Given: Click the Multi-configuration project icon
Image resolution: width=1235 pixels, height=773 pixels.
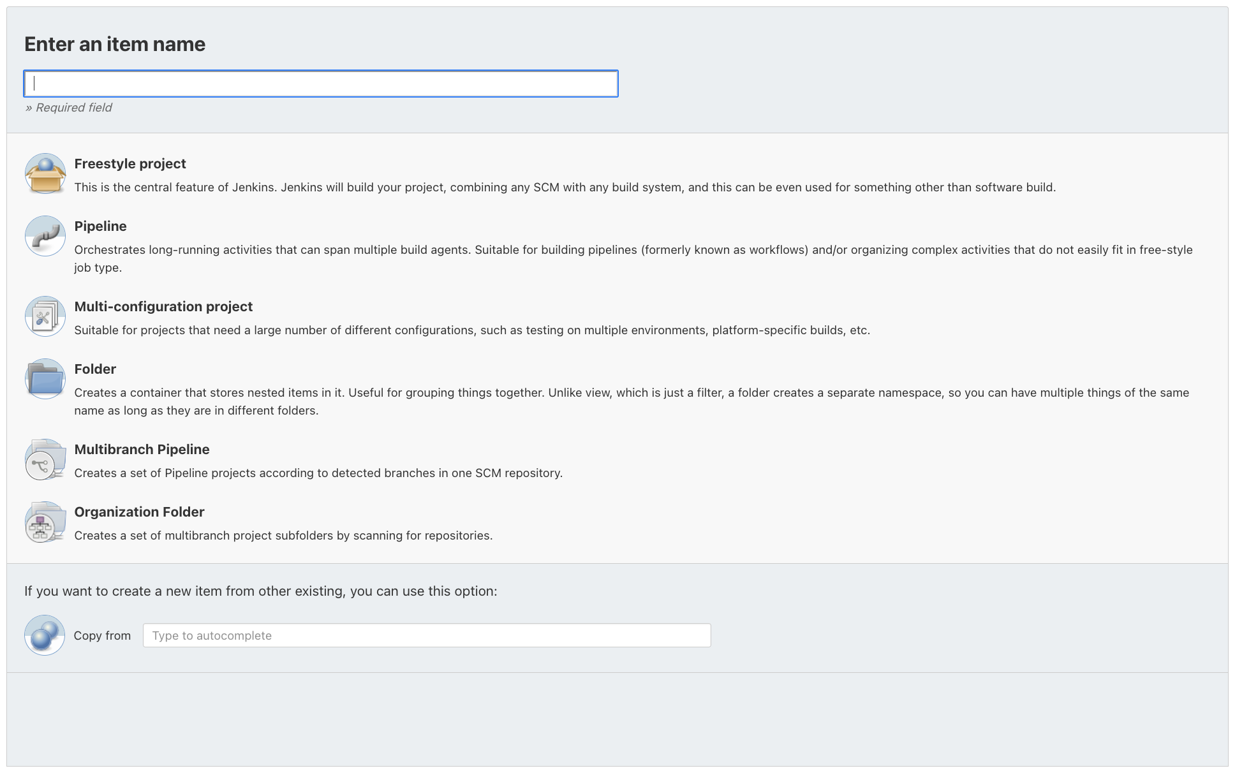Looking at the screenshot, I should point(45,316).
